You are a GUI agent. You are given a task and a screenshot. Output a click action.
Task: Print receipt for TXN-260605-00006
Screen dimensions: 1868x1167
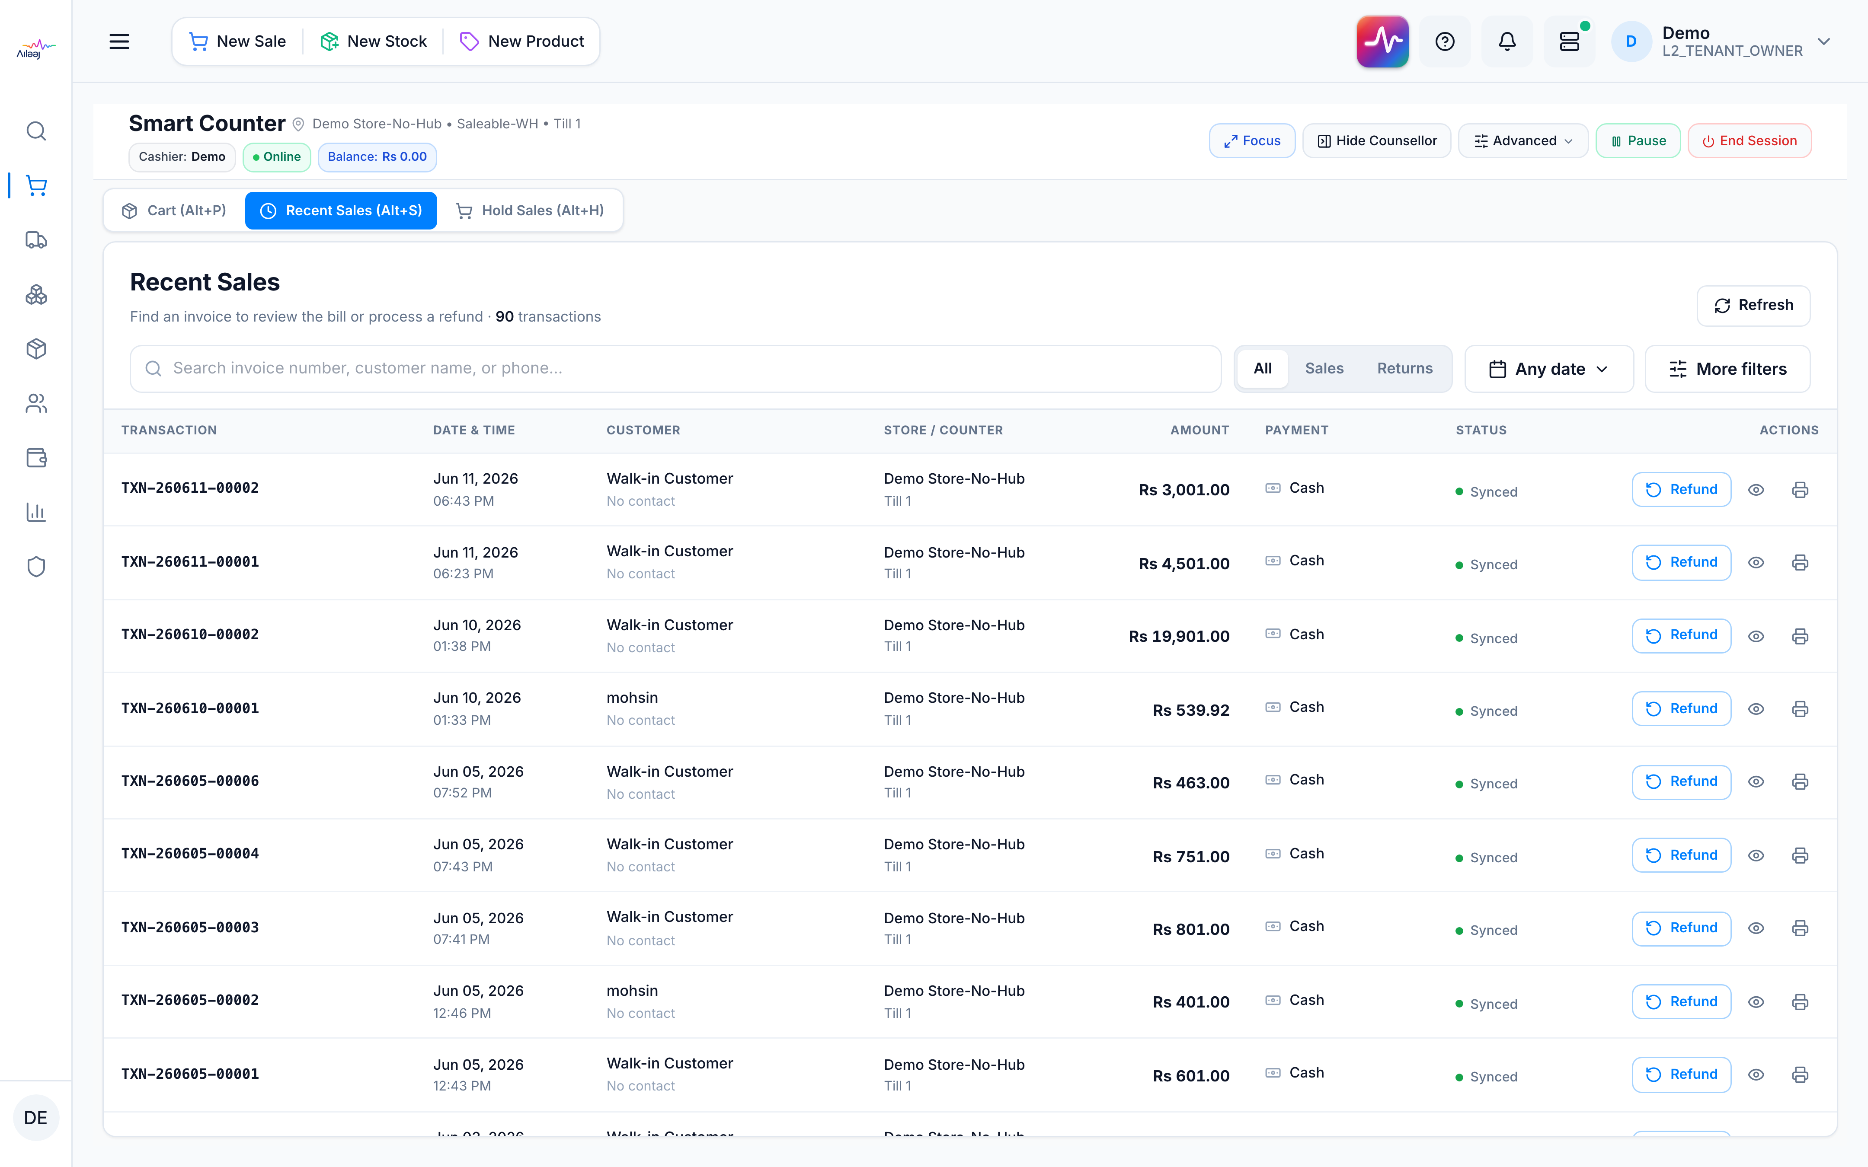coord(1800,782)
